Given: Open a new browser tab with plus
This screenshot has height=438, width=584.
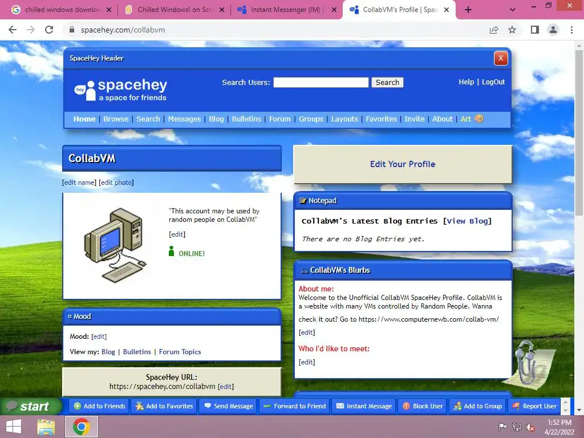Looking at the screenshot, I should pos(468,10).
